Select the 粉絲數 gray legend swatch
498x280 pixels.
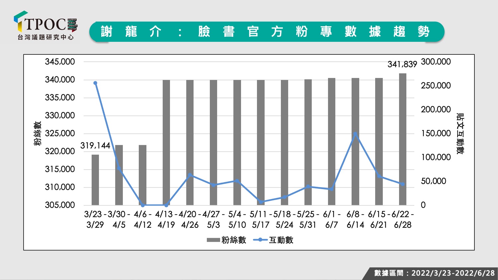tap(213, 240)
